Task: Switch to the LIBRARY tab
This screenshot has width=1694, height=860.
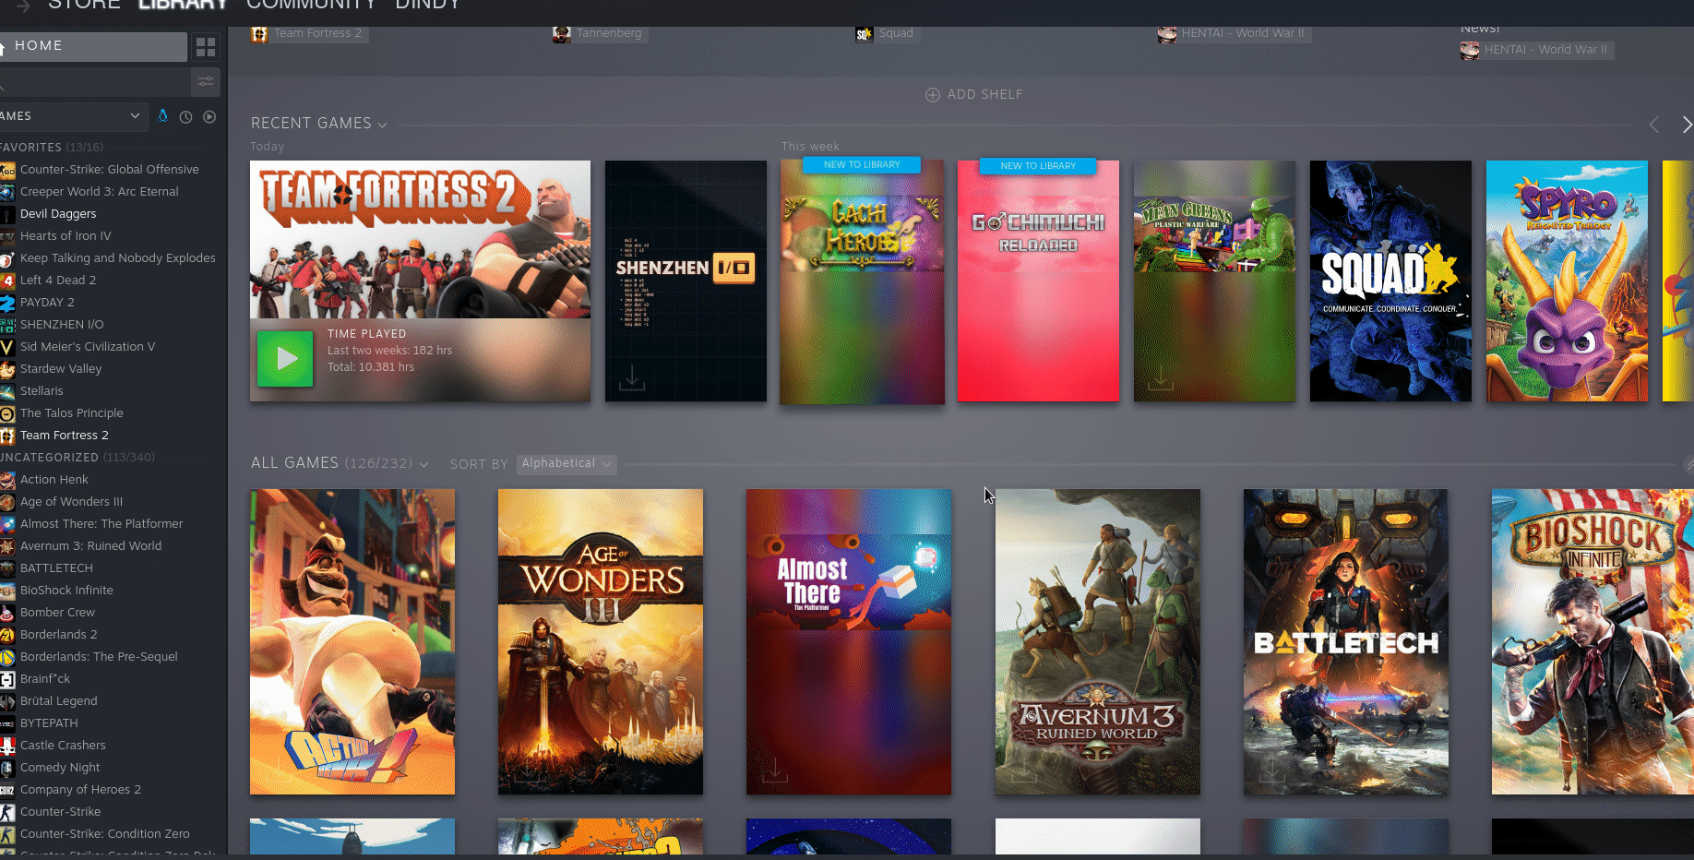Action: pyautogui.click(x=183, y=5)
